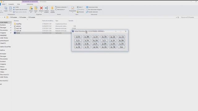Open Creative Cloud Files in the sidebar
The width and height of the screenshot is (198, 111).
6,47
